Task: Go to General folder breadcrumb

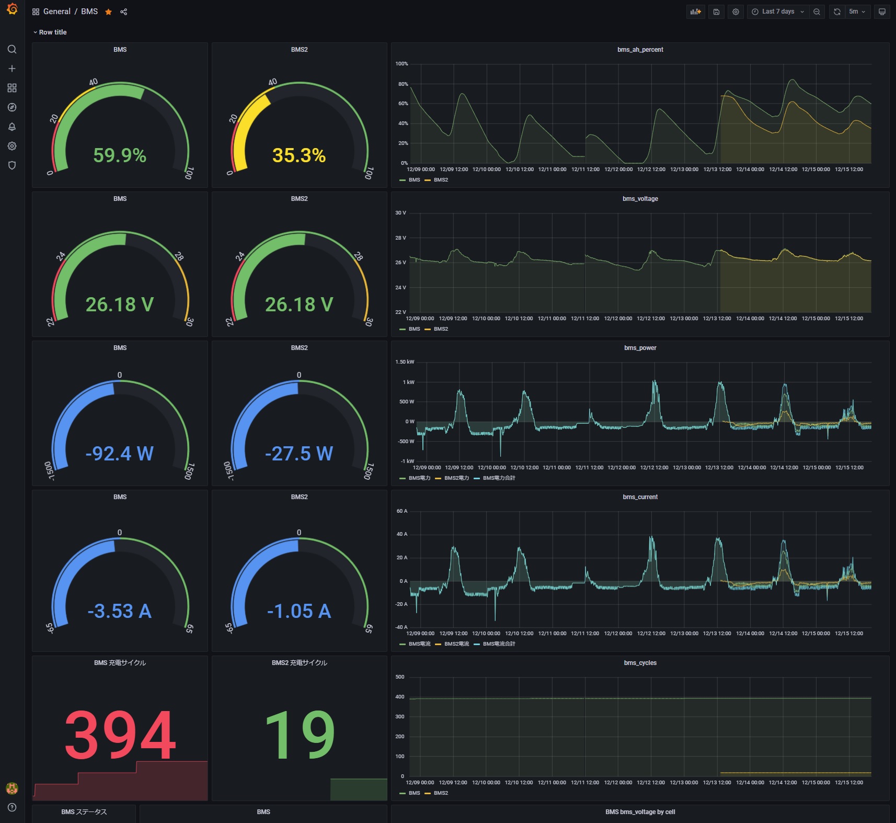Action: point(56,12)
